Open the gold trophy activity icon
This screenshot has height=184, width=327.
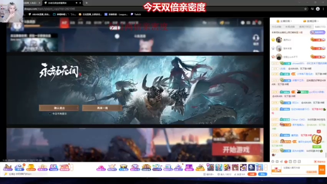coord(31,168)
